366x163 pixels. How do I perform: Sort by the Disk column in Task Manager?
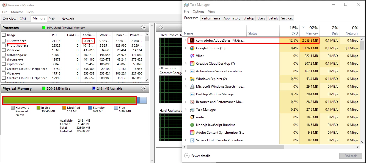[330, 30]
